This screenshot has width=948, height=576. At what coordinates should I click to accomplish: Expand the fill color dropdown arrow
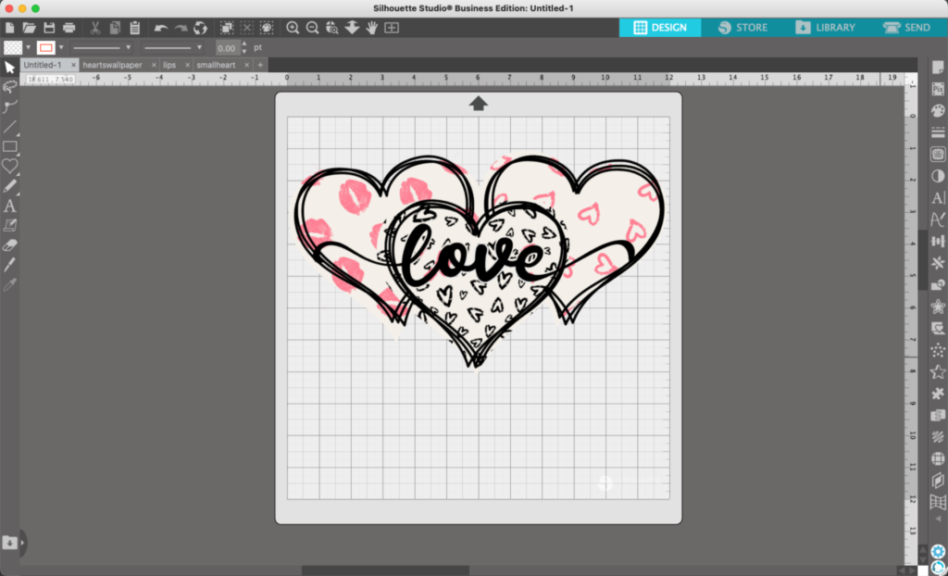[x=28, y=48]
